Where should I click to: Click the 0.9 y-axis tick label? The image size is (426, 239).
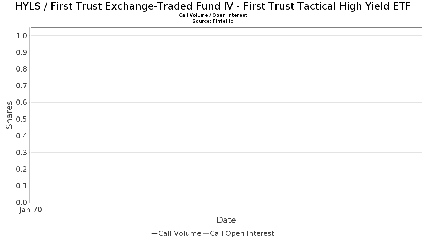22,52
